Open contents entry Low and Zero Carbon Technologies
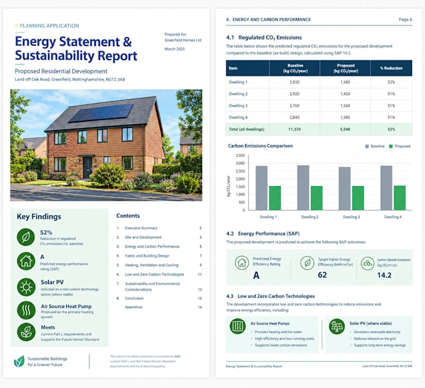 click(x=159, y=274)
